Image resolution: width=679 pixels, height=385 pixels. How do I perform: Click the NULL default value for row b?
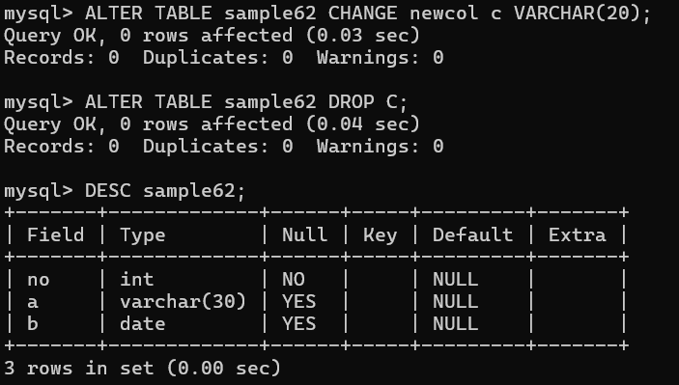tap(455, 323)
